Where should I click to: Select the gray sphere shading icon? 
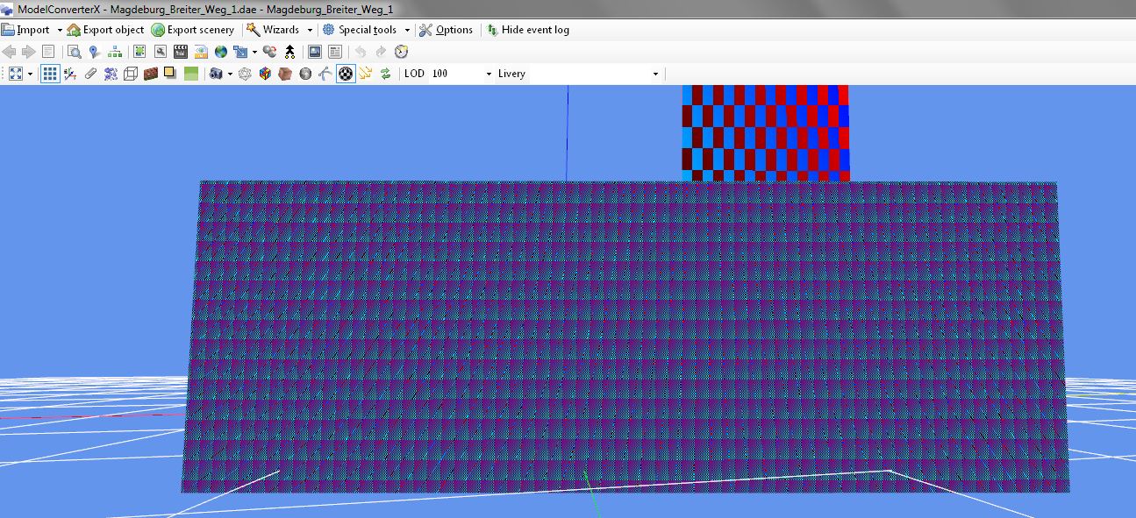click(305, 74)
